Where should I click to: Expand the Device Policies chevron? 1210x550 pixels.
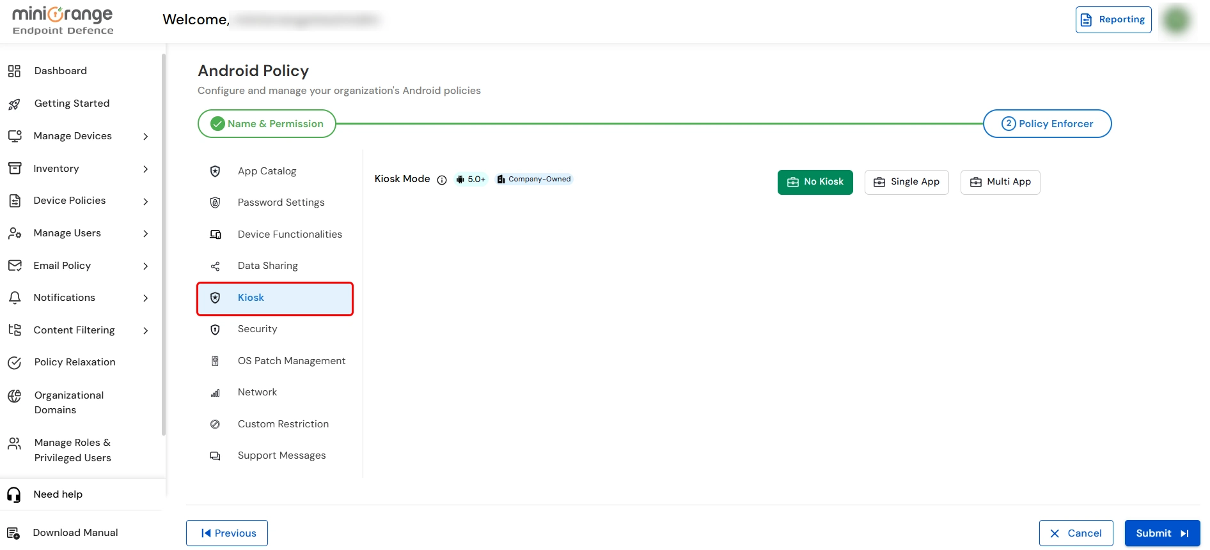(146, 202)
